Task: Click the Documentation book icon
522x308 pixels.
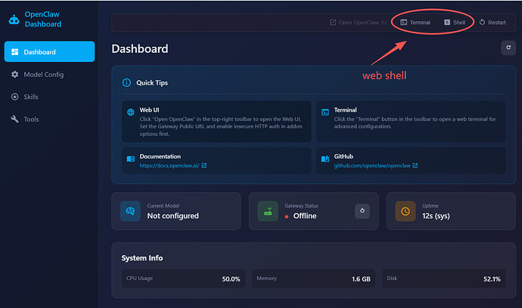Action: point(130,159)
